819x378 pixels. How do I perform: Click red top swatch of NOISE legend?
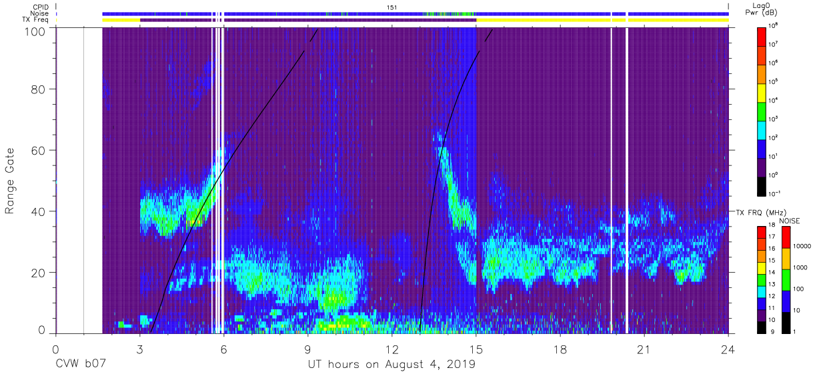click(786, 237)
